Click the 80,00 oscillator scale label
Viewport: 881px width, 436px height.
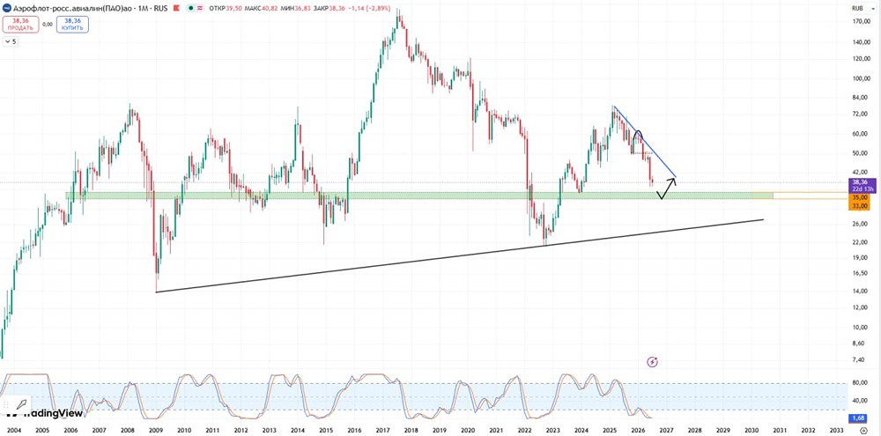coord(861,382)
